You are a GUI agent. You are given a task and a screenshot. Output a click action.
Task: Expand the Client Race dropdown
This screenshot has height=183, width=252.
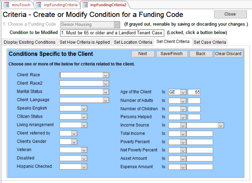coord(106,75)
